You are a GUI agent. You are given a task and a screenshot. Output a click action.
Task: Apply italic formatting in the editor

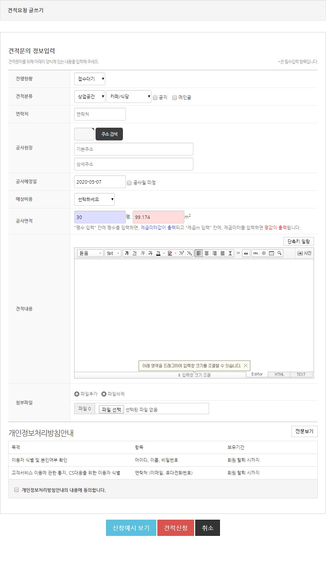click(x=142, y=253)
